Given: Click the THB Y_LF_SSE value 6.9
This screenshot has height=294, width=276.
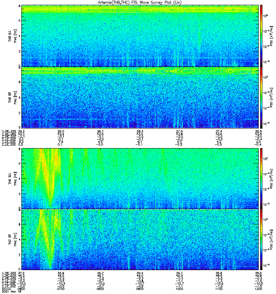Looking at the screenshot, I should pos(100,142).
